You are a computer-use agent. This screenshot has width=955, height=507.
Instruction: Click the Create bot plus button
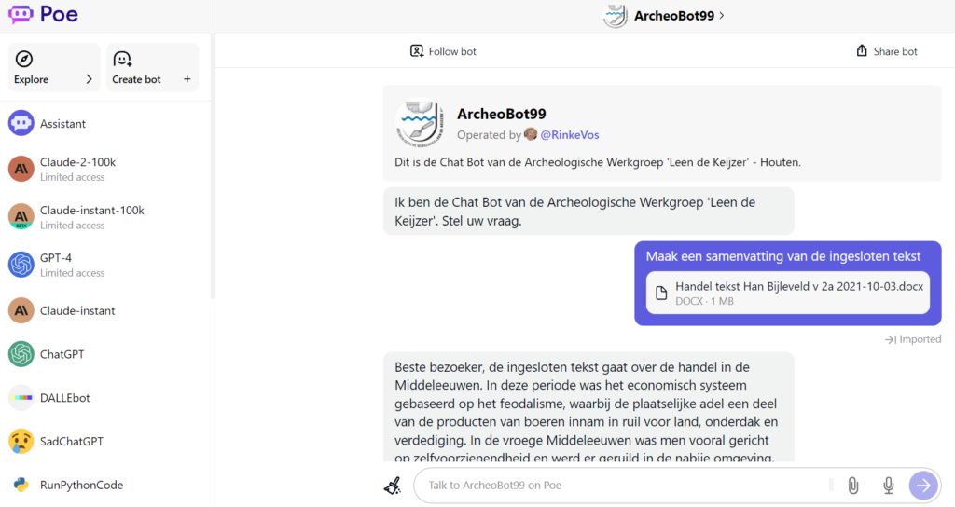coord(152,67)
